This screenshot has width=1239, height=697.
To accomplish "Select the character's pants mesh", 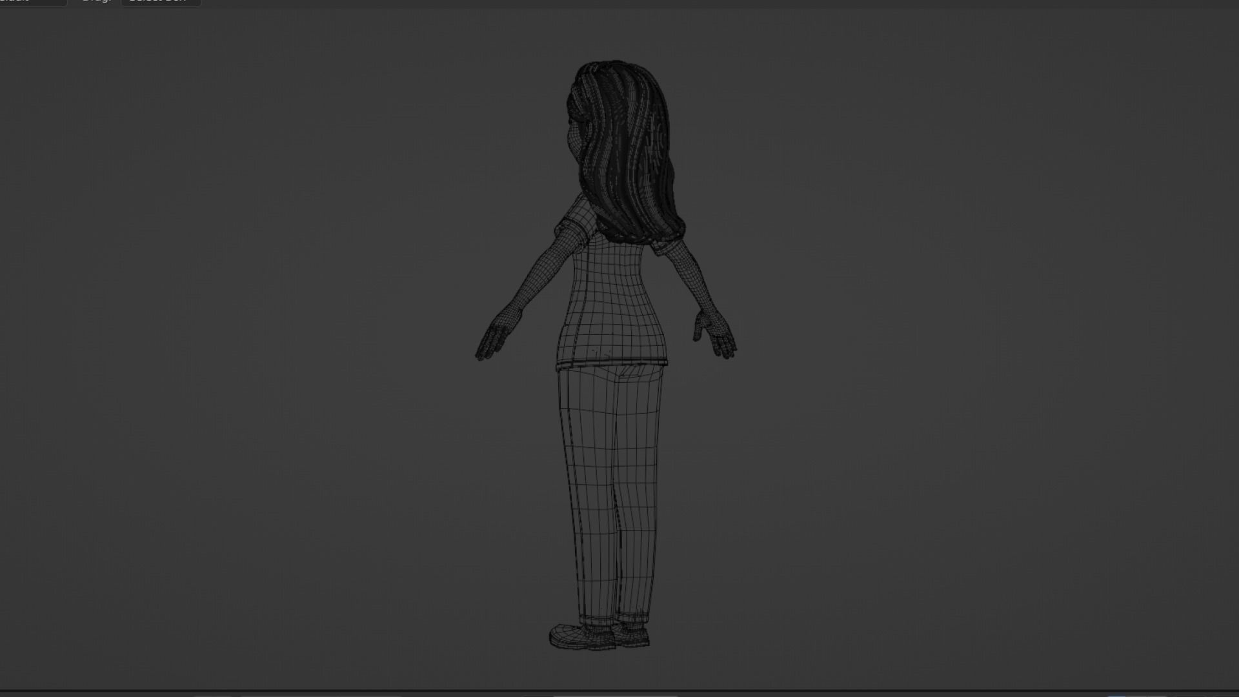I will tap(610, 494).
